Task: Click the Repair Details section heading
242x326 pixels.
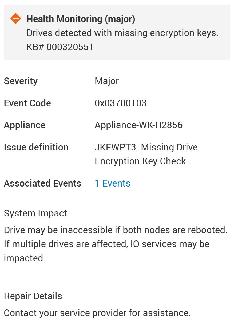Action: (x=33, y=296)
